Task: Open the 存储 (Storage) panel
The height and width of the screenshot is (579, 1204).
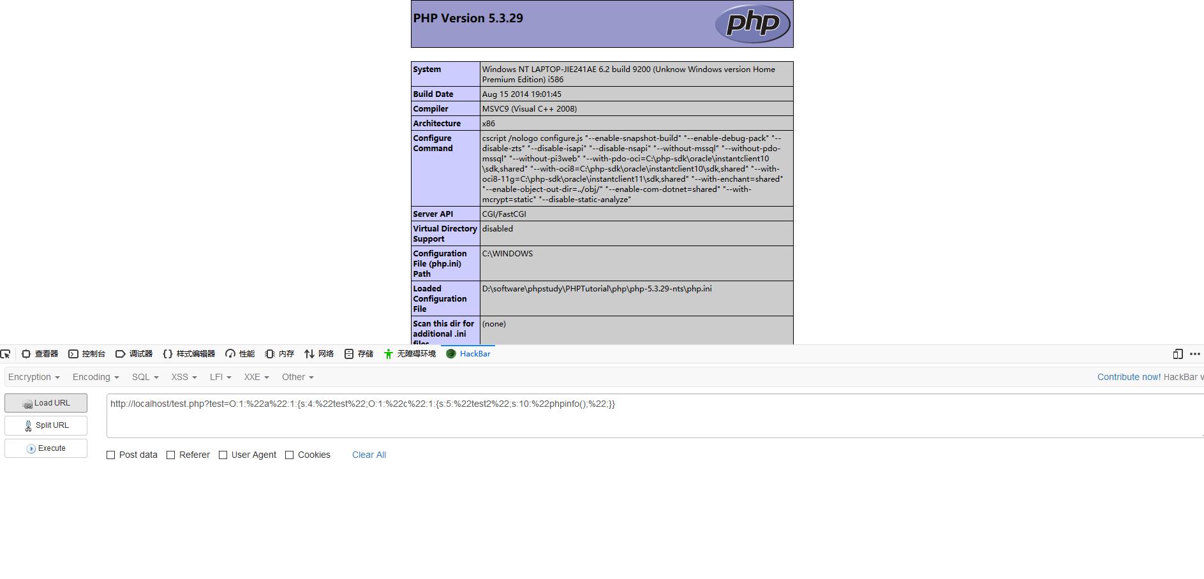Action: click(x=358, y=354)
